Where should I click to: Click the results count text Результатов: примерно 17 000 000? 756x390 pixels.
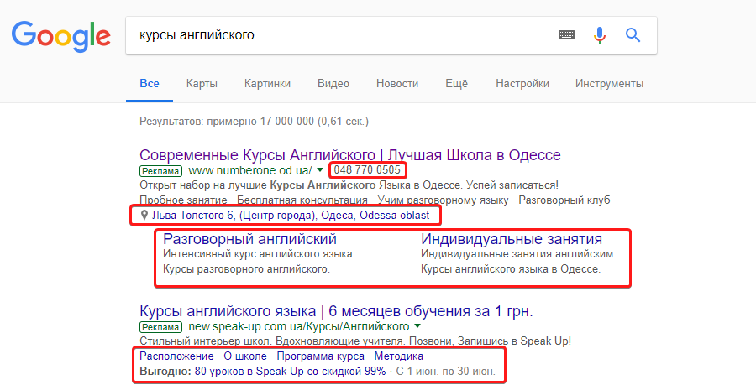[254, 122]
